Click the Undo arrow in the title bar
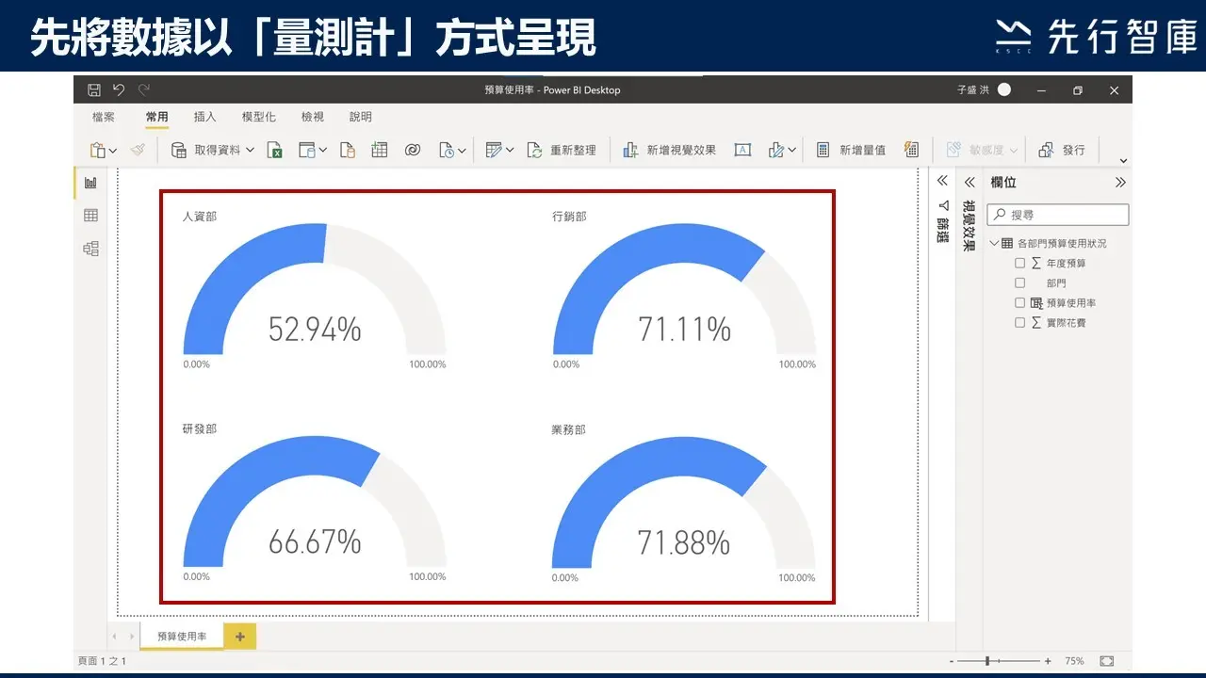1206x678 pixels. [x=119, y=90]
